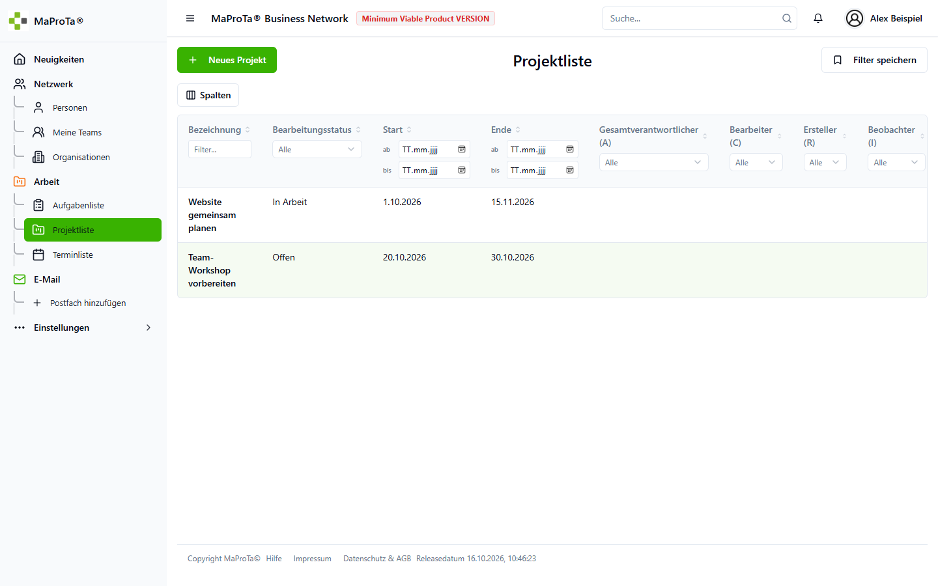
Task: Open calendar picker for Start 'bis' date
Action: 462,170
